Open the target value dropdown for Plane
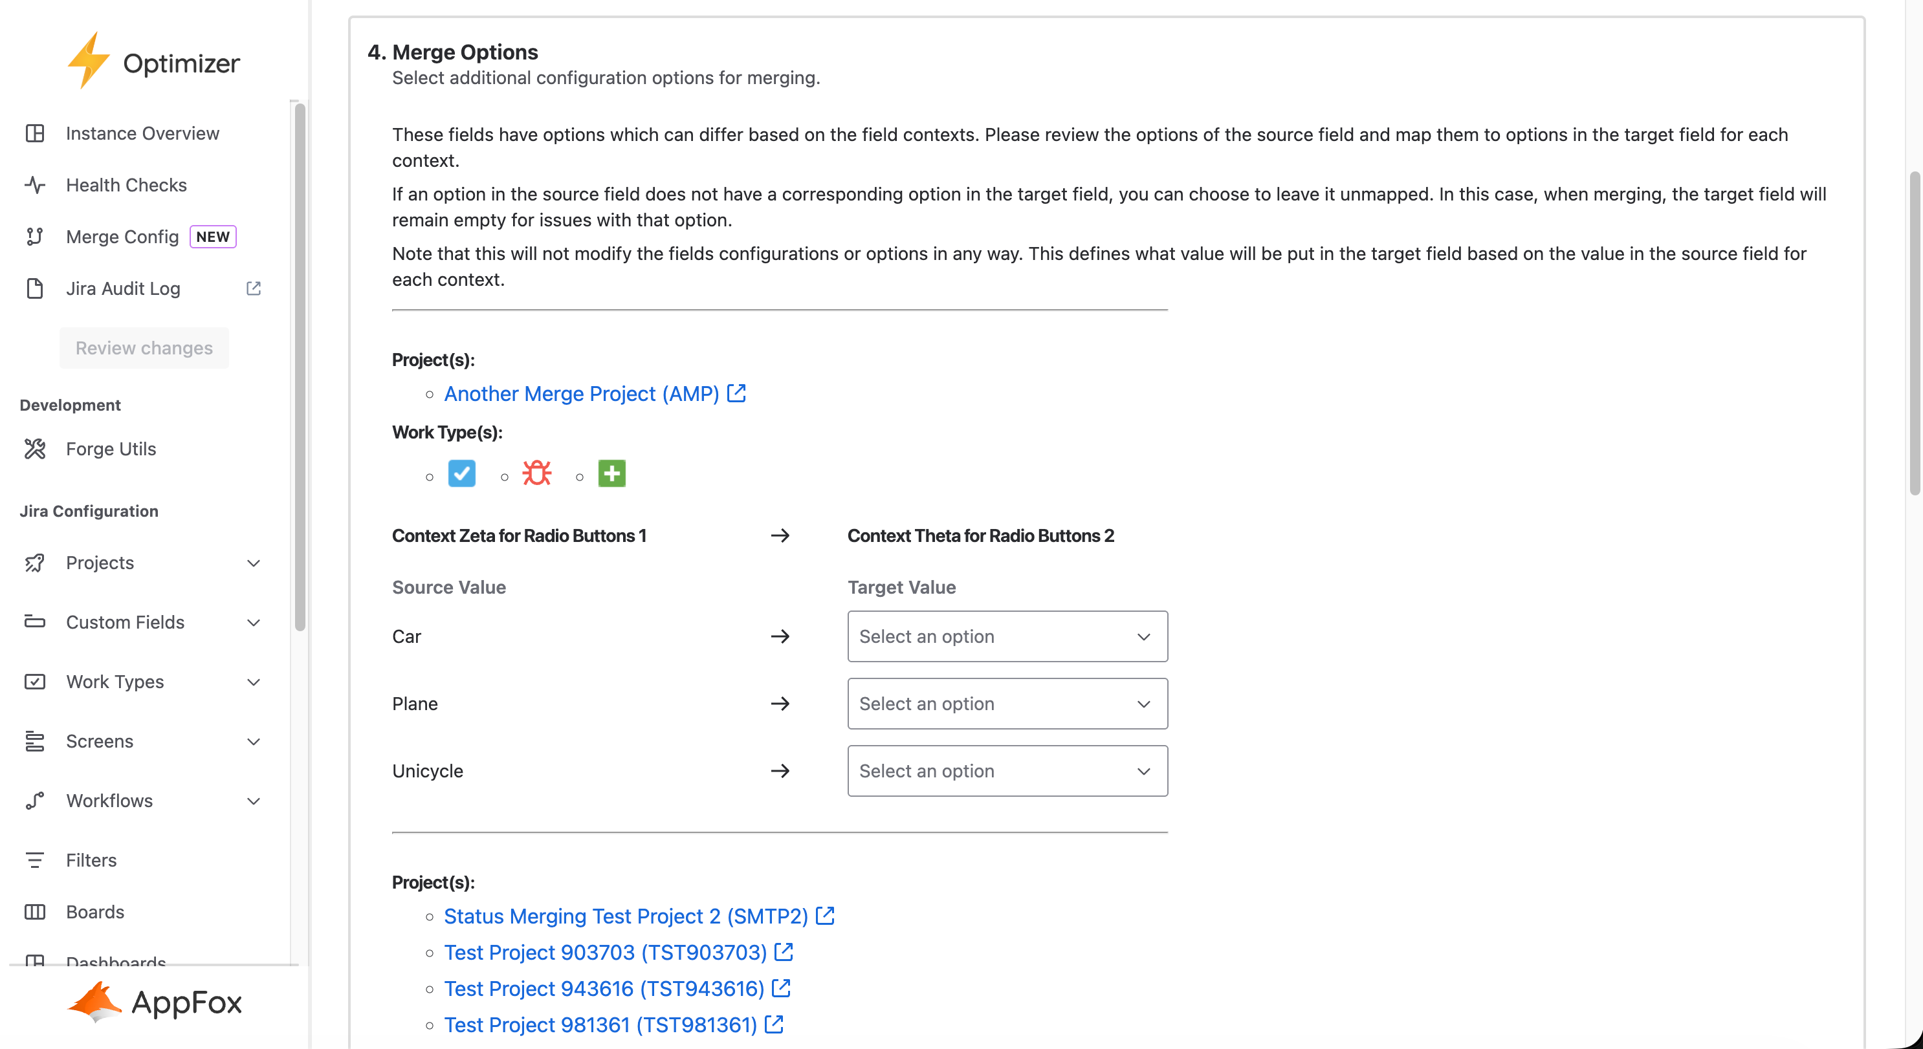 [1007, 704]
